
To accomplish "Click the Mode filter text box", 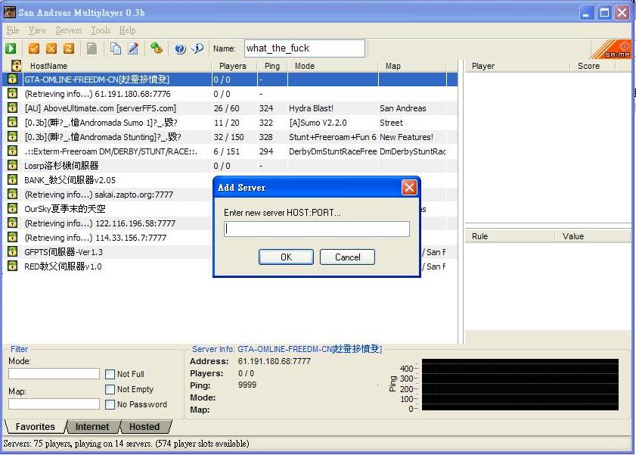I will pyautogui.click(x=54, y=374).
